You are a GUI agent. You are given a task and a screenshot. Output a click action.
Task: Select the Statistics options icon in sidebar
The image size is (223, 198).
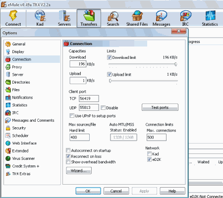pos(8,105)
